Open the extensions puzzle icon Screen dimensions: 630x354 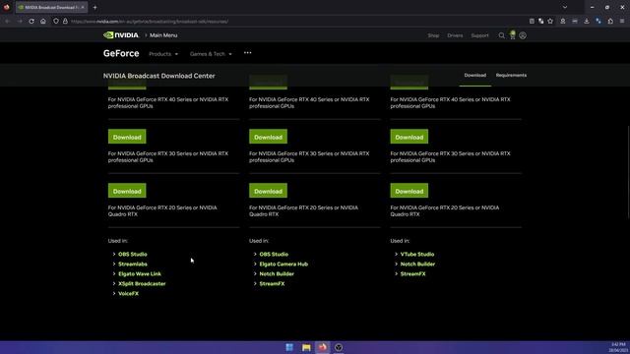[x=610, y=22]
